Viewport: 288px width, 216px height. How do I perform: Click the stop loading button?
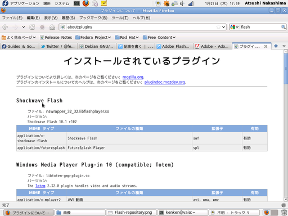pyautogui.click(x=42, y=27)
